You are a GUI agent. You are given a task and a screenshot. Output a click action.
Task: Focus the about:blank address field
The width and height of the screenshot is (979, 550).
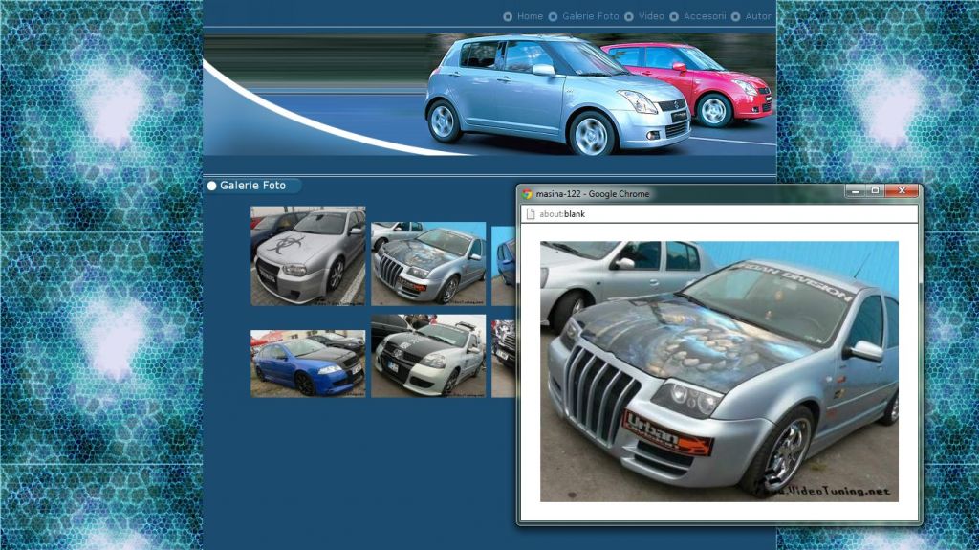[669, 214]
